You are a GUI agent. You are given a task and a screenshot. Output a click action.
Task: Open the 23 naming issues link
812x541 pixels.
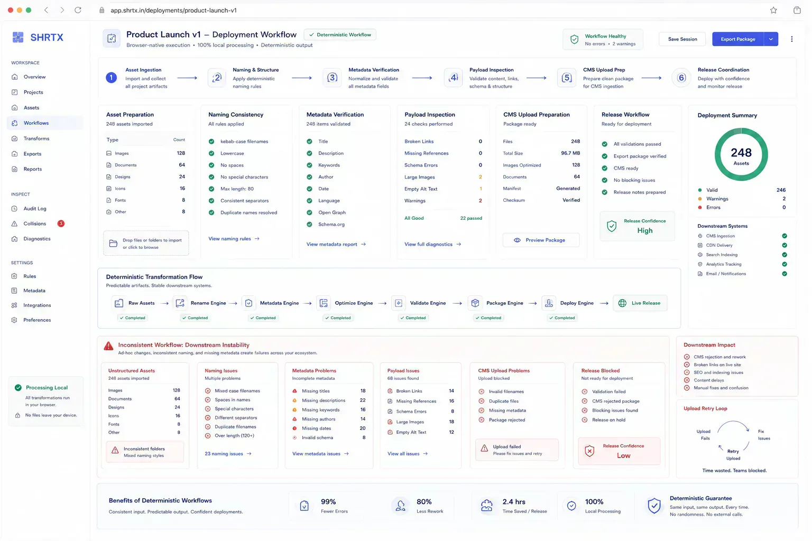point(228,454)
